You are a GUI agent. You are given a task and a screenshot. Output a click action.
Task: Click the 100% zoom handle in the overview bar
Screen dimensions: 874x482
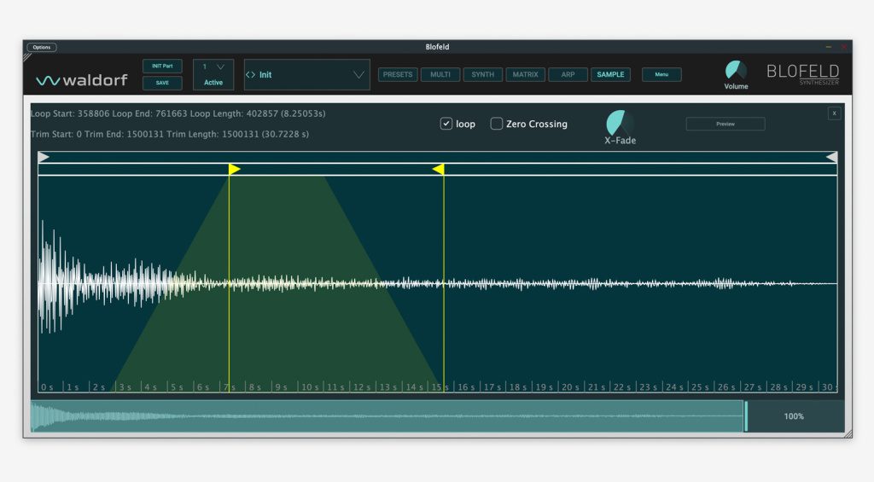(746, 416)
